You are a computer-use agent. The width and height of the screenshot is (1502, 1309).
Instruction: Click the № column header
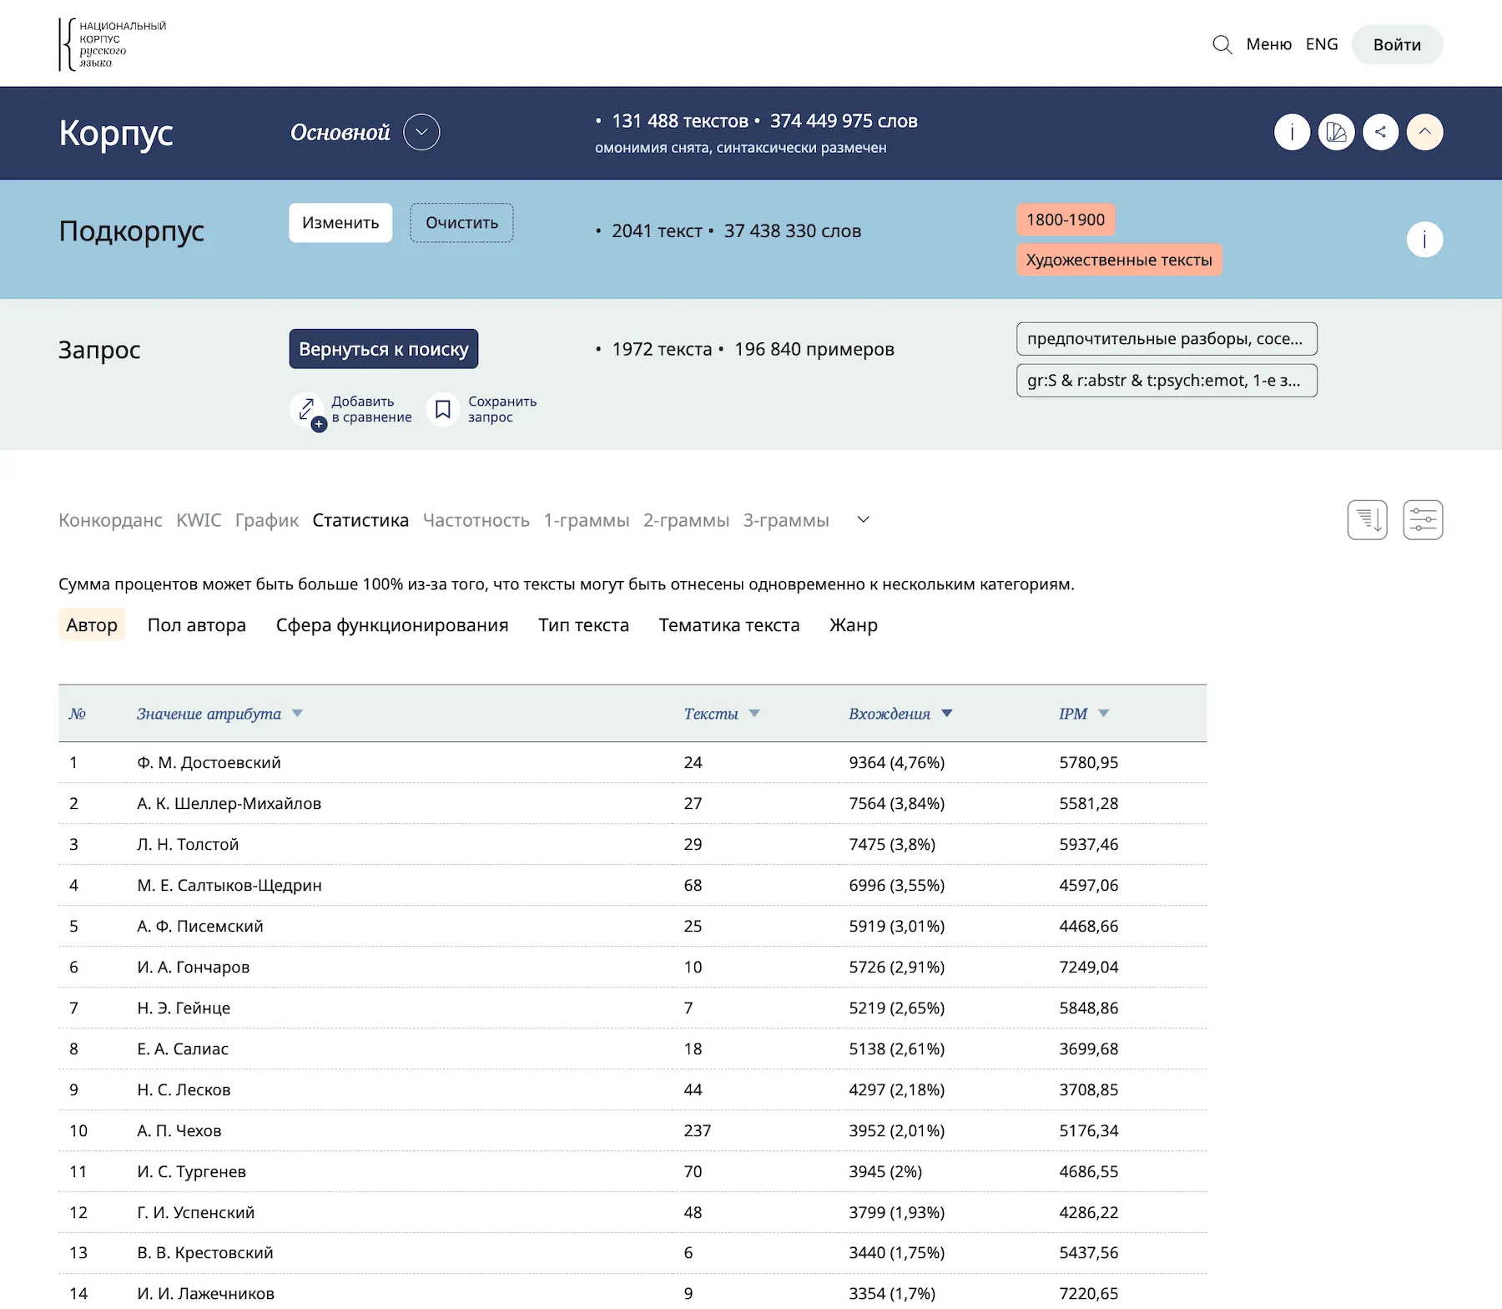coord(77,714)
